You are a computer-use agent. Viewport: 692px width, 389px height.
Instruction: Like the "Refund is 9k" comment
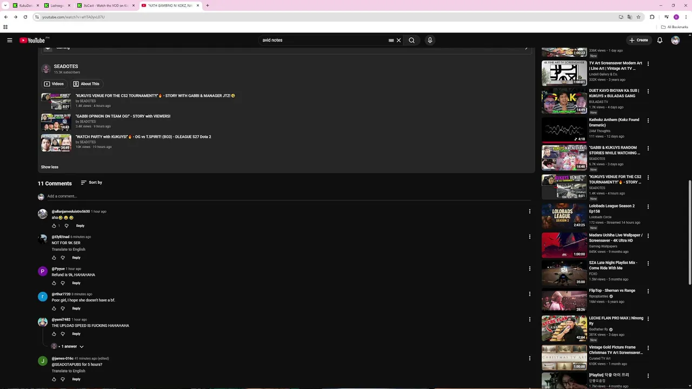coord(54,283)
